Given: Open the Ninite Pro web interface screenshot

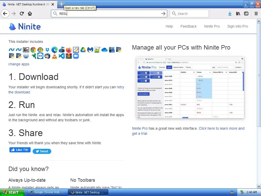Looking at the screenshot, I should coord(190,88).
